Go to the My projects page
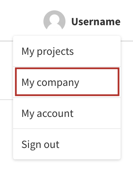 click(x=67, y=51)
